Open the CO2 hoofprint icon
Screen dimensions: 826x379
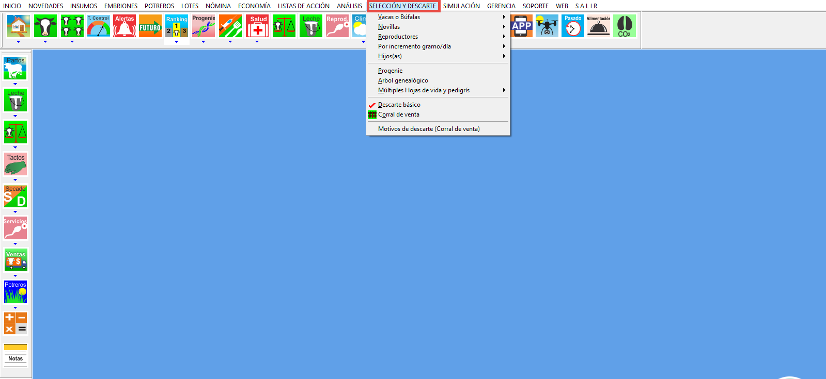pyautogui.click(x=625, y=26)
